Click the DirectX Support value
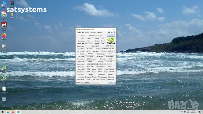Image resolution: width=203 pixels, height=114 pixels. coord(110,54)
